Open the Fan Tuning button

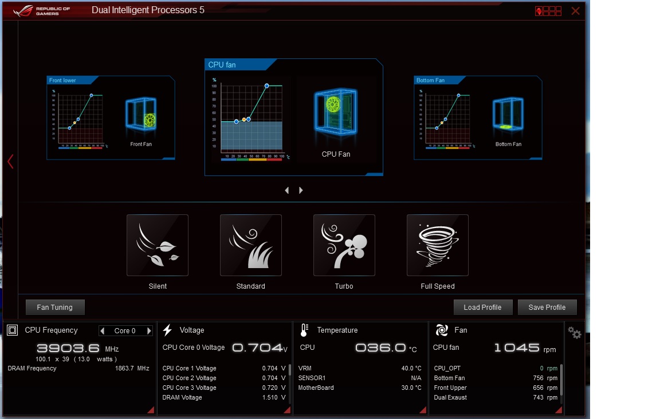click(x=55, y=308)
